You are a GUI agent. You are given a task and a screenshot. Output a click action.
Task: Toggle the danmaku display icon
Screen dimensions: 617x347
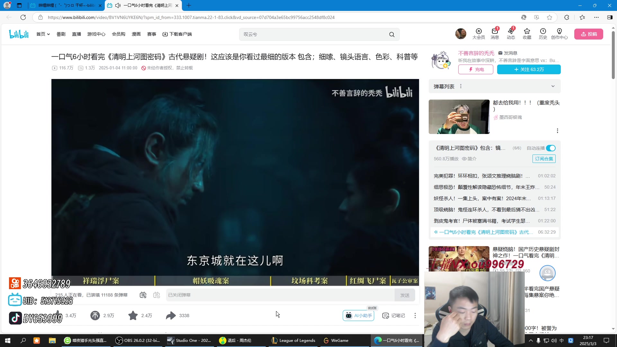click(143, 295)
